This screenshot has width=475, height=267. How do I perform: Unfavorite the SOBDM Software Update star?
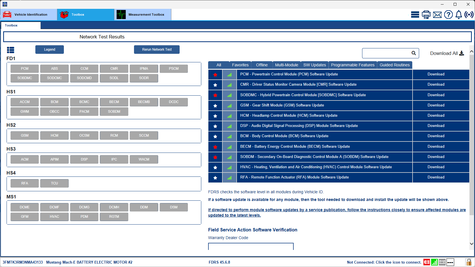[215, 157]
